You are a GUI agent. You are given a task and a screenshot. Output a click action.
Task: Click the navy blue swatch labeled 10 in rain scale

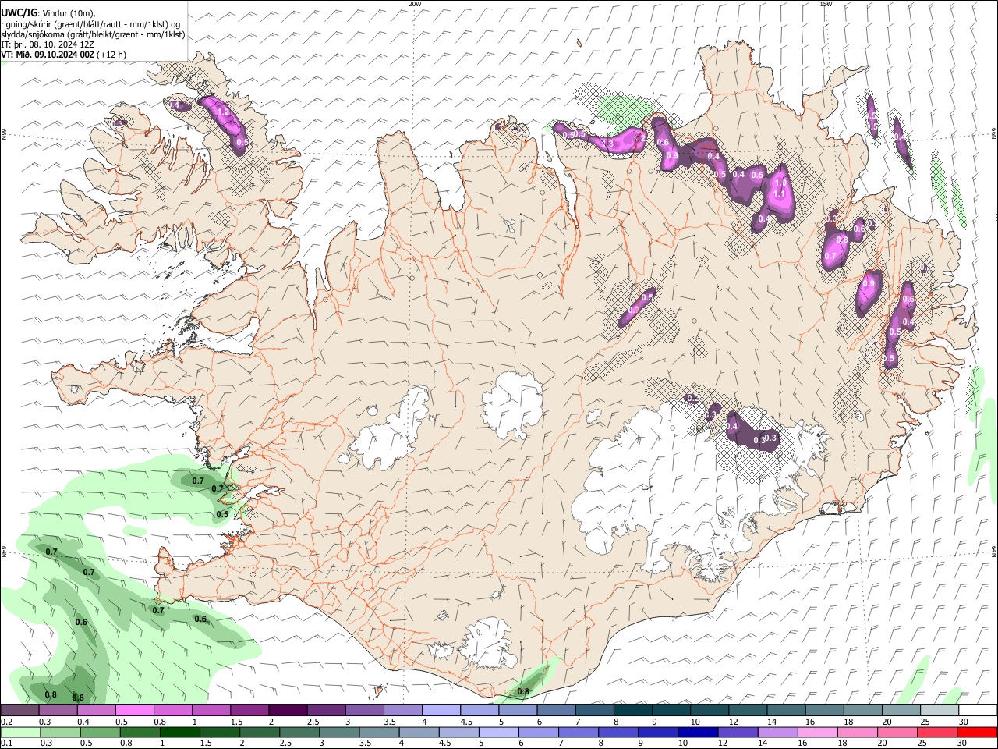click(697, 732)
